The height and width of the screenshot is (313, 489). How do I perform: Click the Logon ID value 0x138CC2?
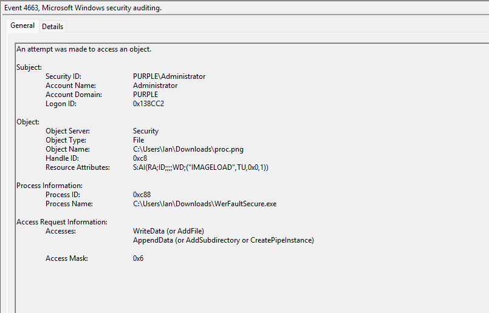coord(148,104)
